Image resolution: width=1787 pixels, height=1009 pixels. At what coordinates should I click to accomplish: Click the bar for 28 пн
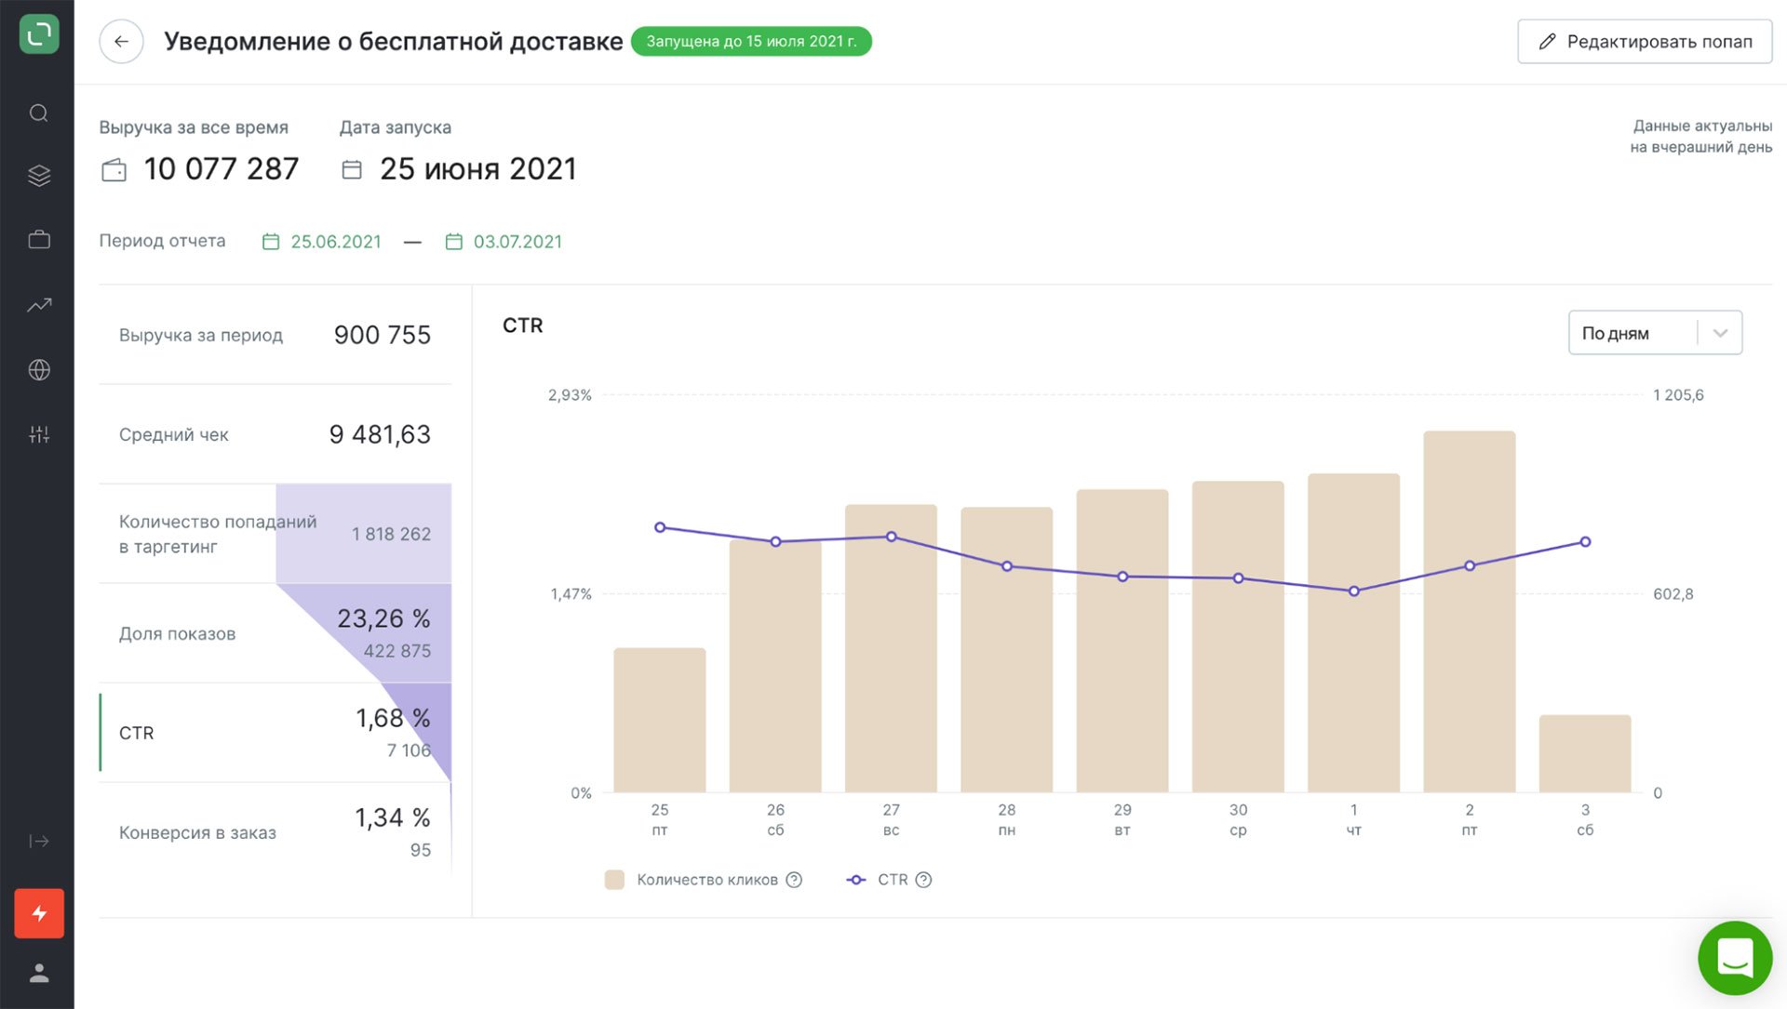1006,649
